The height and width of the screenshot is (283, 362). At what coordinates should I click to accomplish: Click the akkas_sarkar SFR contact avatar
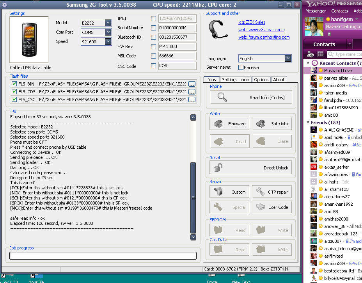(x=314, y=167)
